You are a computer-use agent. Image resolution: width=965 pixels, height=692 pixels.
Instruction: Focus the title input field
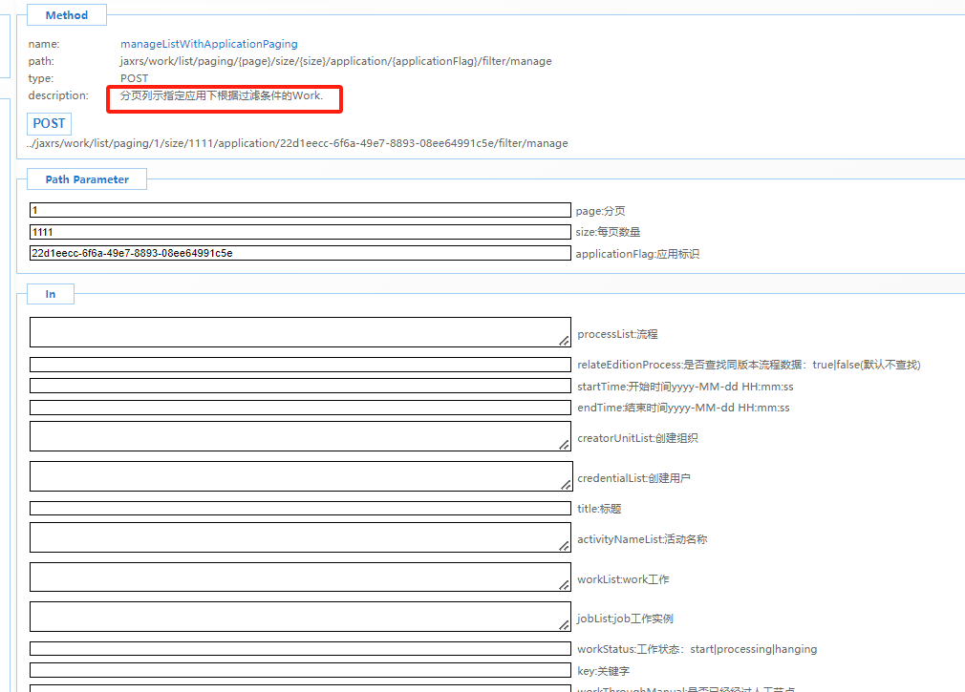[300, 509]
